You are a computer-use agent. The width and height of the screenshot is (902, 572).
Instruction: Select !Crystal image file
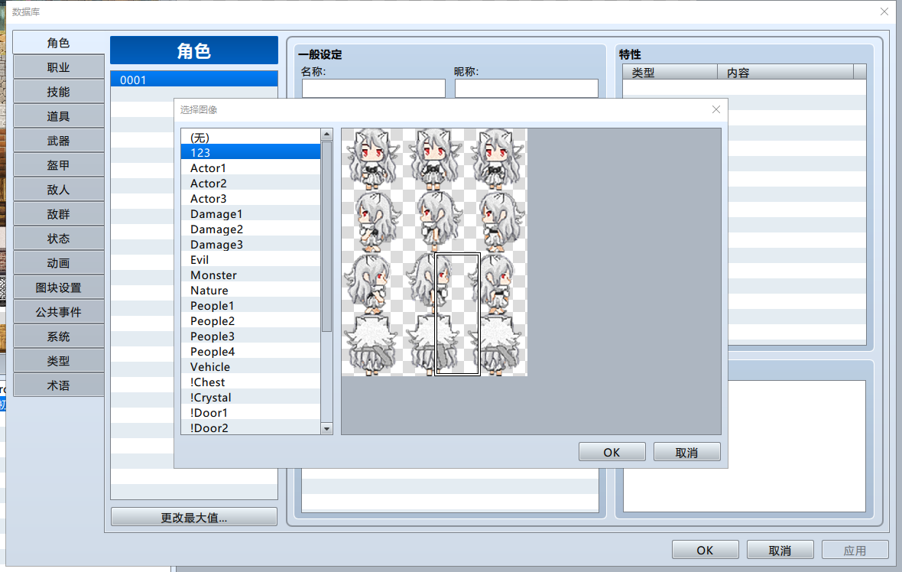coord(251,398)
